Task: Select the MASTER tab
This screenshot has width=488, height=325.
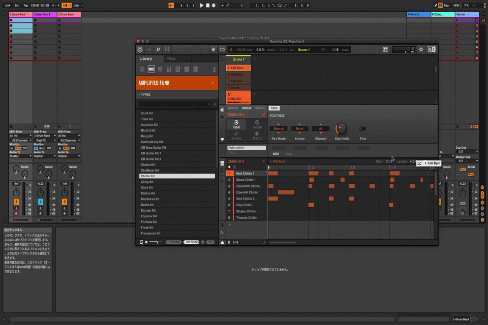Action: 232,108
